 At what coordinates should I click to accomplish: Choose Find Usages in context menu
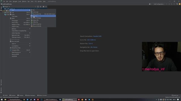(x=20, y=21)
